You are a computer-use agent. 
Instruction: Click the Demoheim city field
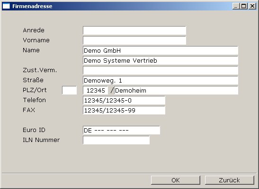pyautogui.click(x=176, y=90)
